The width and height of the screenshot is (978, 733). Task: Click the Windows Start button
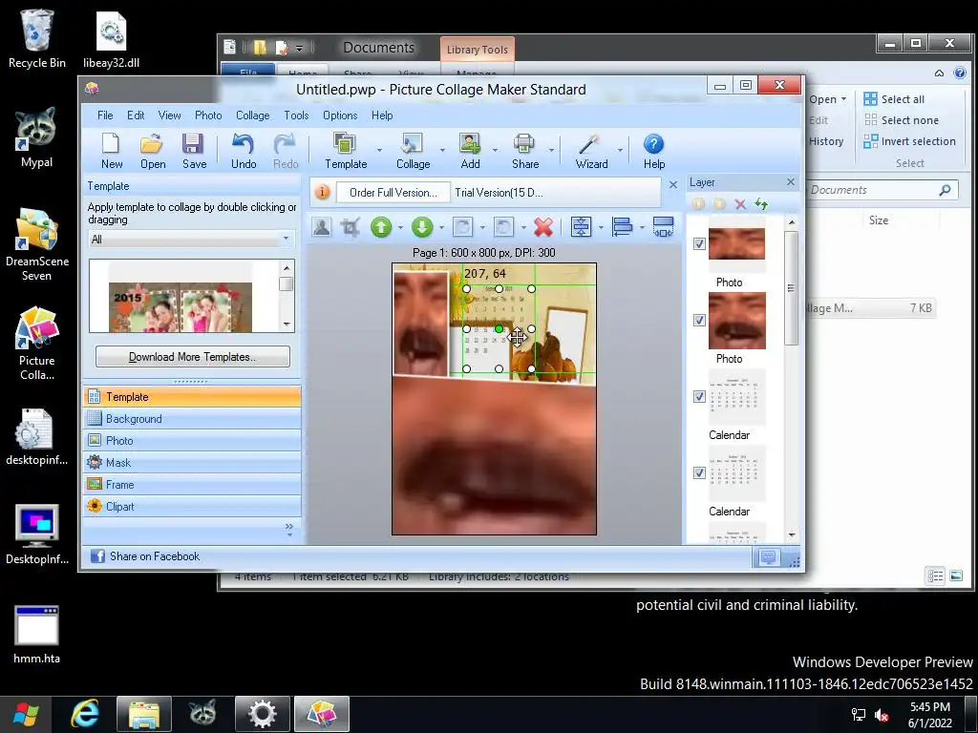point(25,714)
